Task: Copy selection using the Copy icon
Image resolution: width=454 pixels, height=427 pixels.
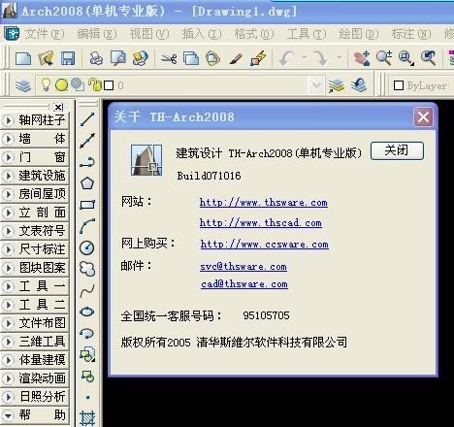Action: (191, 58)
